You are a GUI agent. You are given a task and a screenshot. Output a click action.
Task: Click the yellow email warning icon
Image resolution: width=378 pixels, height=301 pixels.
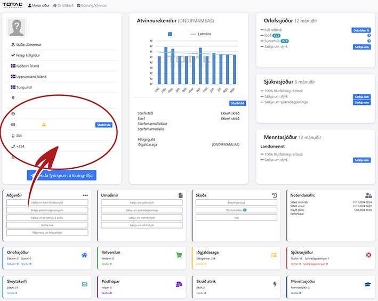(x=44, y=125)
